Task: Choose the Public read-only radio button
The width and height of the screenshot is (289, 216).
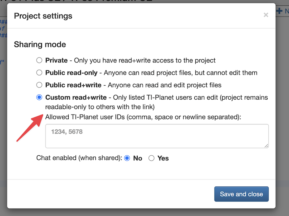Action: [39, 73]
